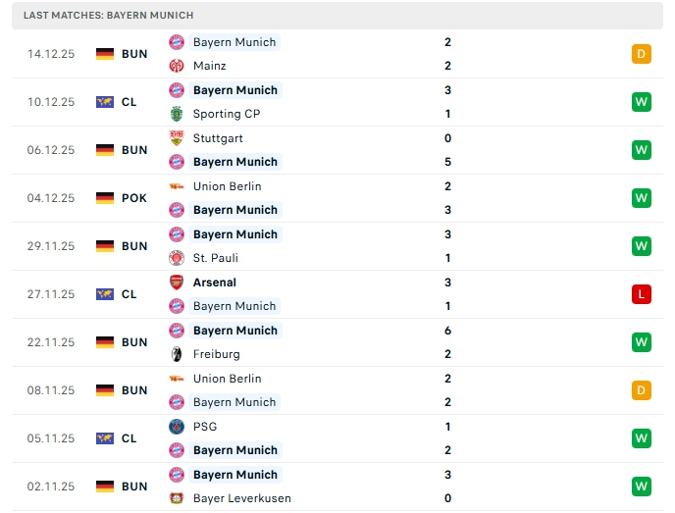Click the German flag beside POK
675x513 pixels.
click(x=105, y=198)
